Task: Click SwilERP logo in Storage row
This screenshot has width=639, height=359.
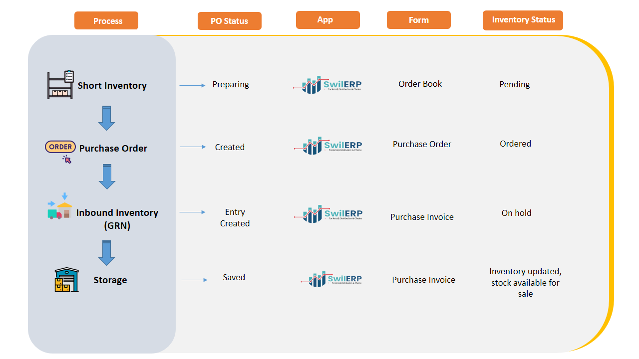Action: pyautogui.click(x=331, y=280)
